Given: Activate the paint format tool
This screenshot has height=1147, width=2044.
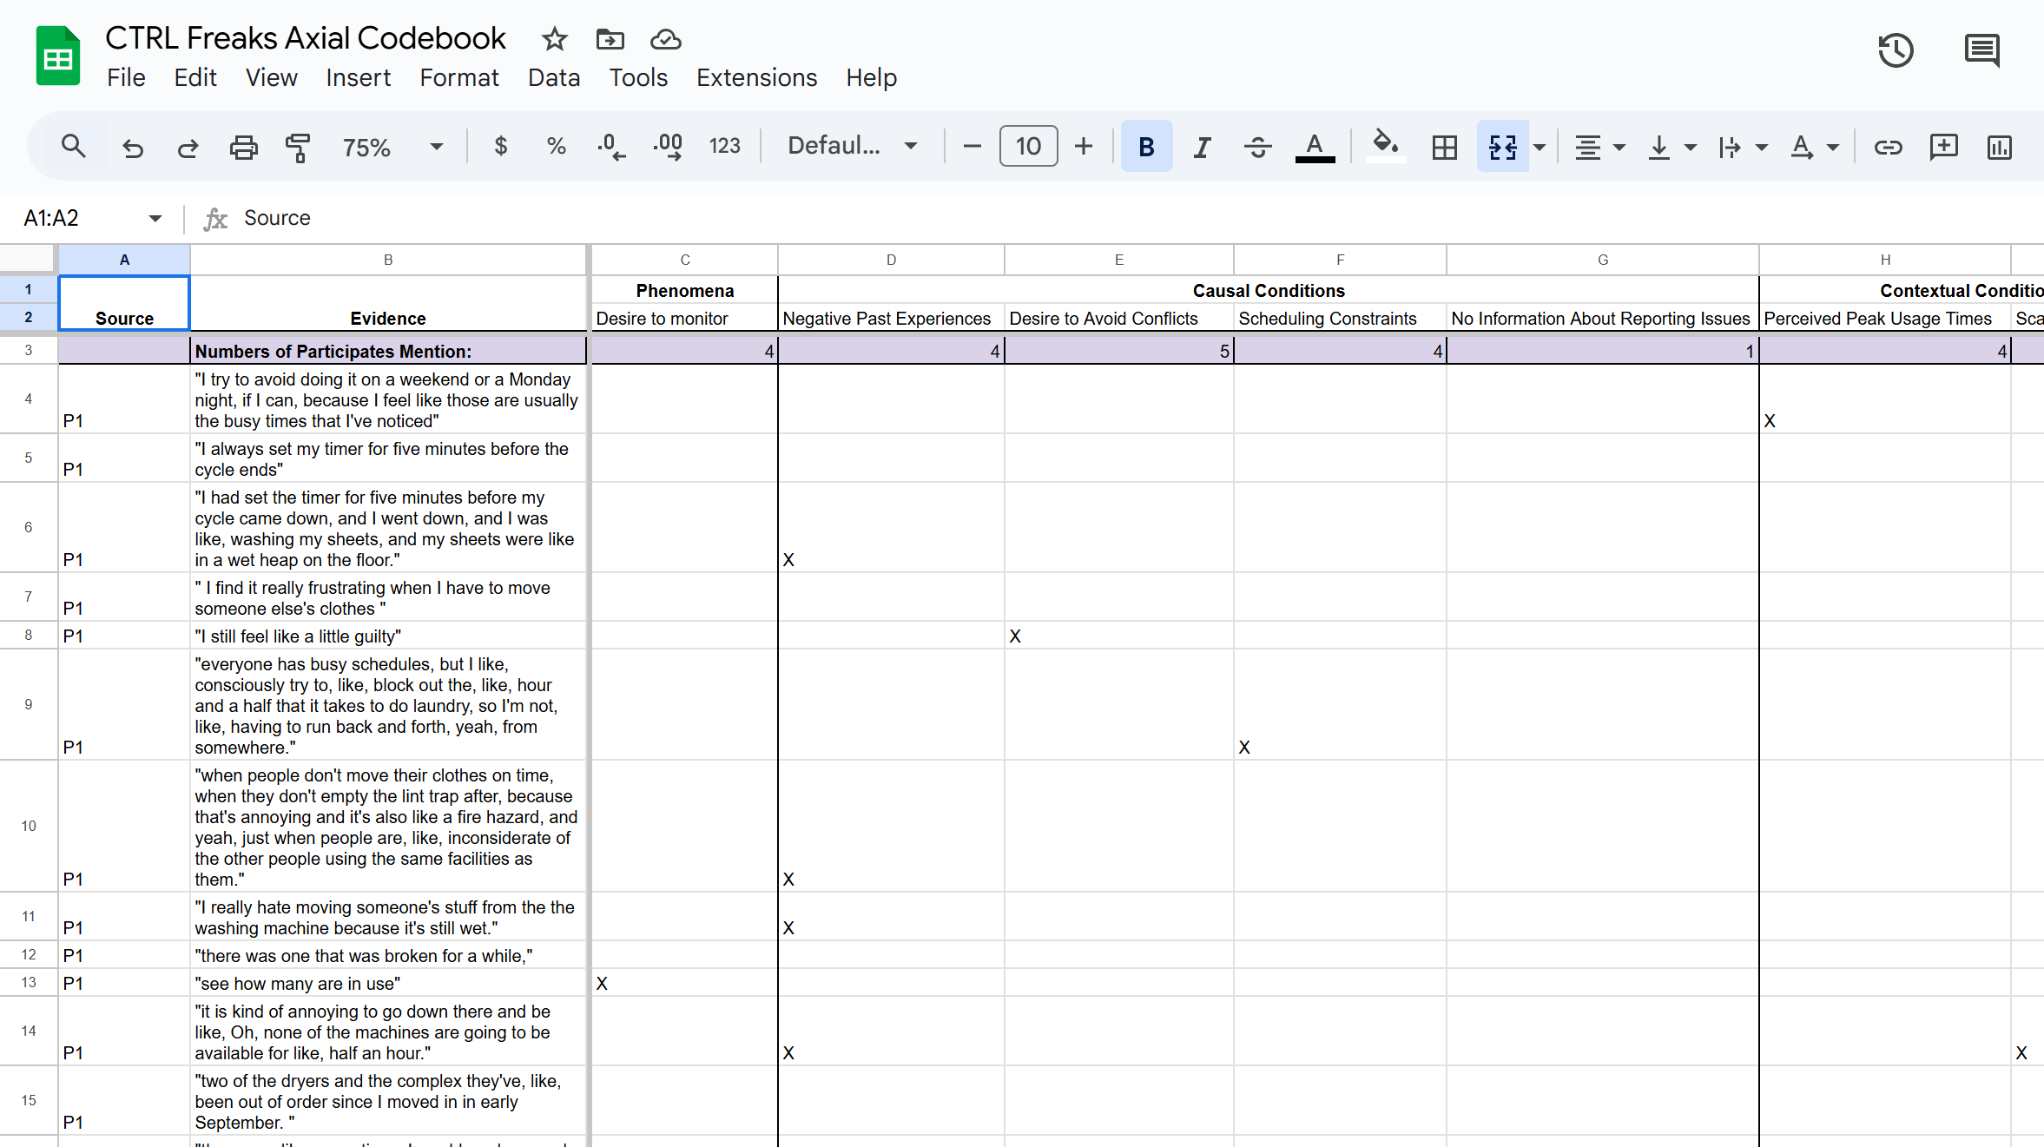Looking at the screenshot, I should 298,147.
